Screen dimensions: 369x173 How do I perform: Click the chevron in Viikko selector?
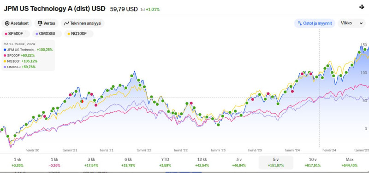[x=361, y=23]
